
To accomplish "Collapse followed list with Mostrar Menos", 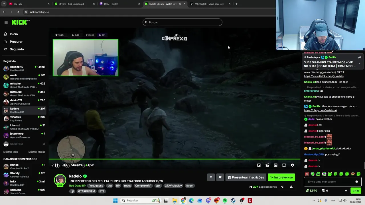I will [x=37, y=152].
